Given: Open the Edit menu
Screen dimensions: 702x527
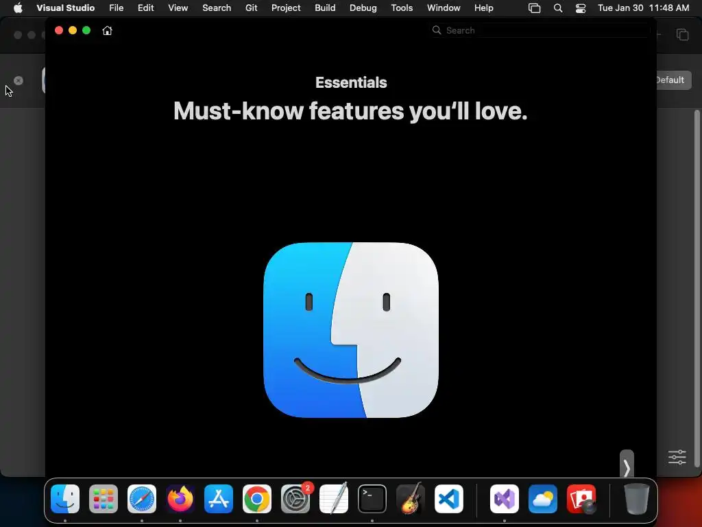Looking at the screenshot, I should tap(145, 8).
